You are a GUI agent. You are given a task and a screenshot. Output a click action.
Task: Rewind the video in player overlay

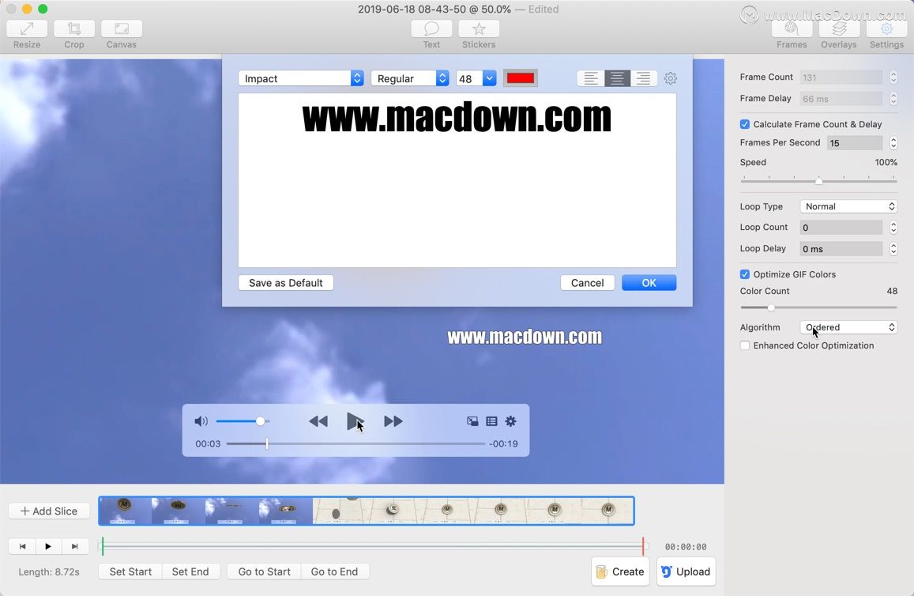pos(318,421)
